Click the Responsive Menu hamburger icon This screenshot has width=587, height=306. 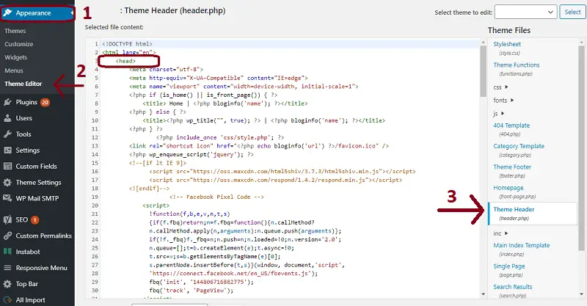[x=7, y=268]
